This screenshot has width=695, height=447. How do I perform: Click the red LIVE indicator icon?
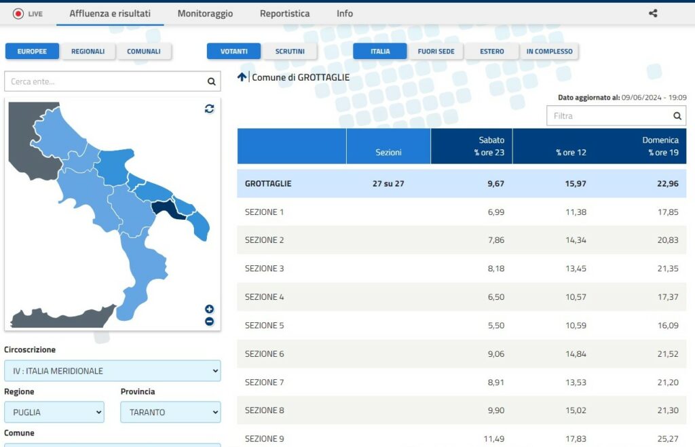click(x=18, y=14)
